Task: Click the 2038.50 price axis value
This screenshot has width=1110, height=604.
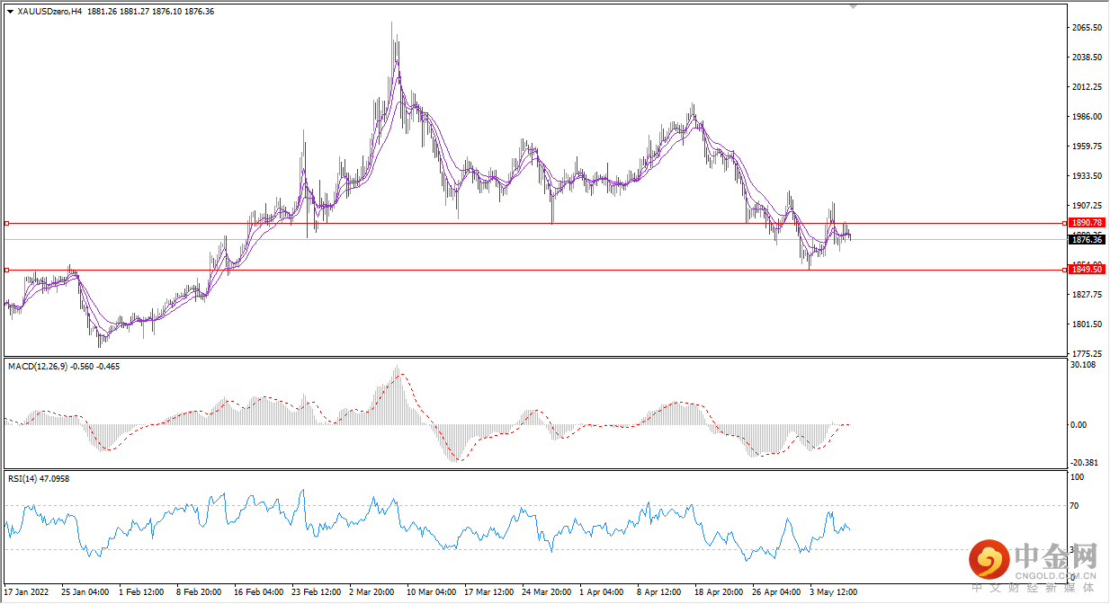Action: (1088, 58)
